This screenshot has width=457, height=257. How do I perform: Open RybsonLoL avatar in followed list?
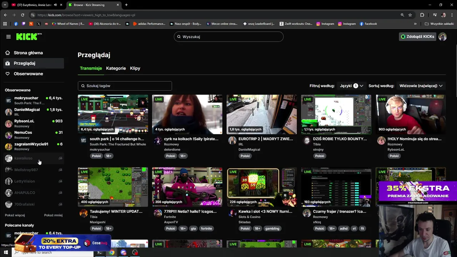pos(9,124)
